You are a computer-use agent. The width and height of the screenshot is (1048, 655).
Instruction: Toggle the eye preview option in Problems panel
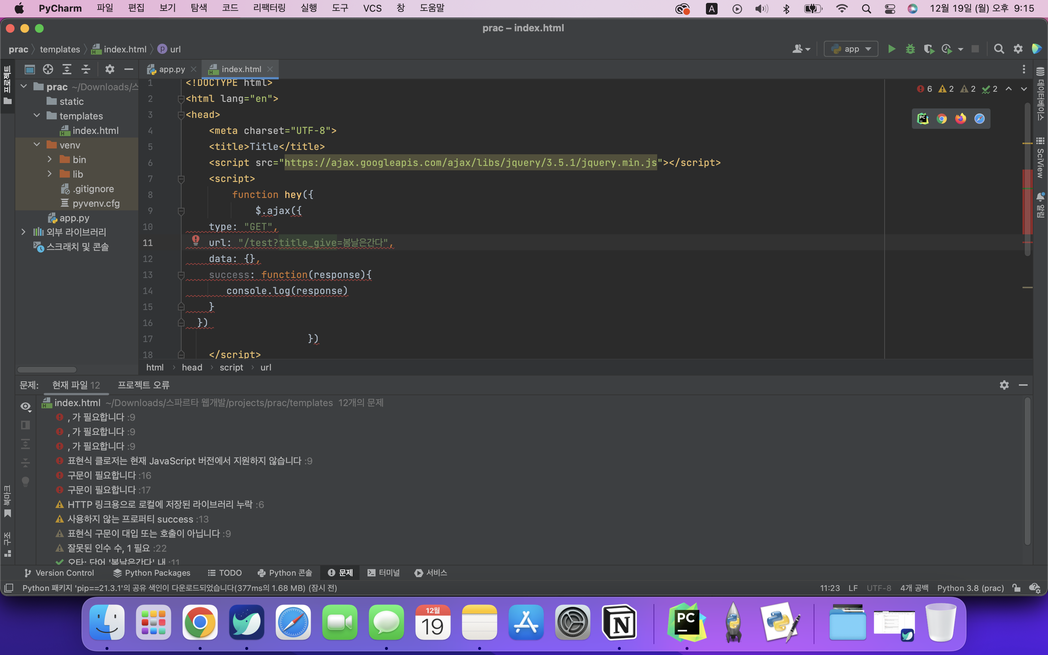click(x=25, y=406)
